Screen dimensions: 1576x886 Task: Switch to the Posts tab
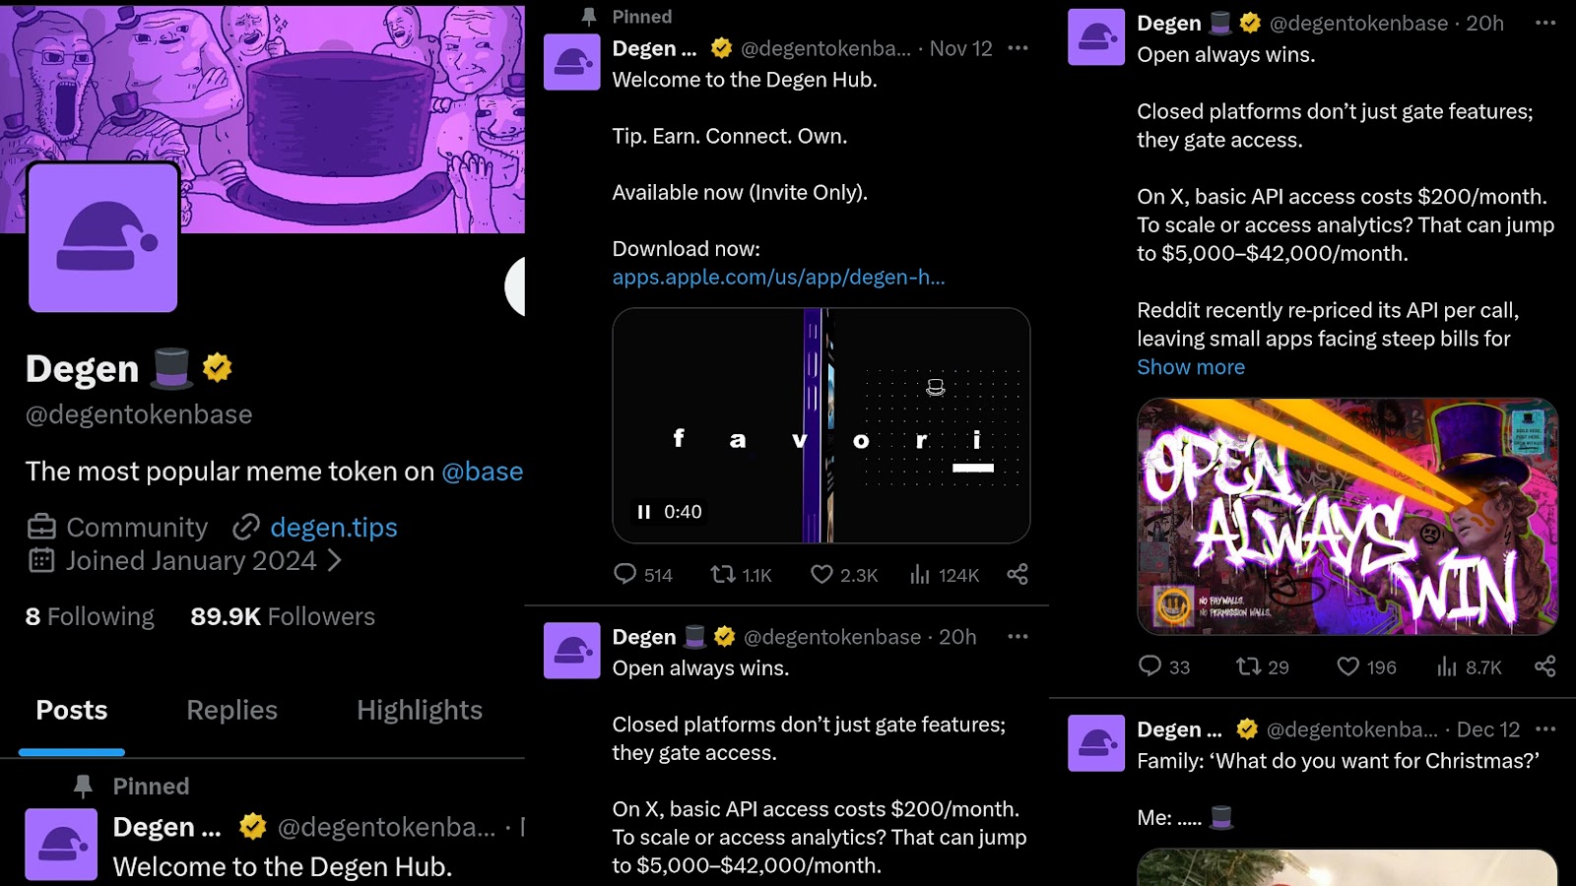72,711
